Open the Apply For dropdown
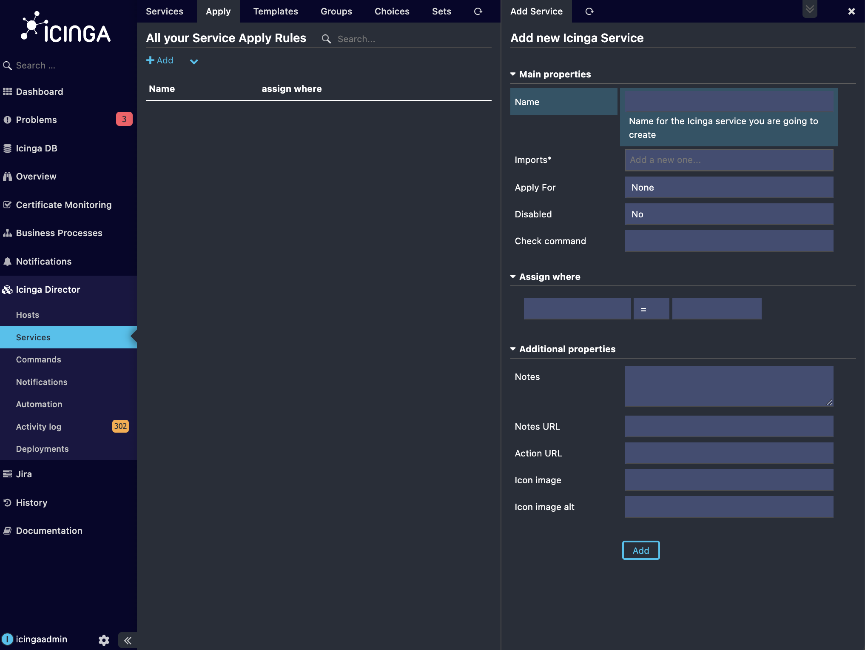This screenshot has height=650, width=865. pos(728,188)
